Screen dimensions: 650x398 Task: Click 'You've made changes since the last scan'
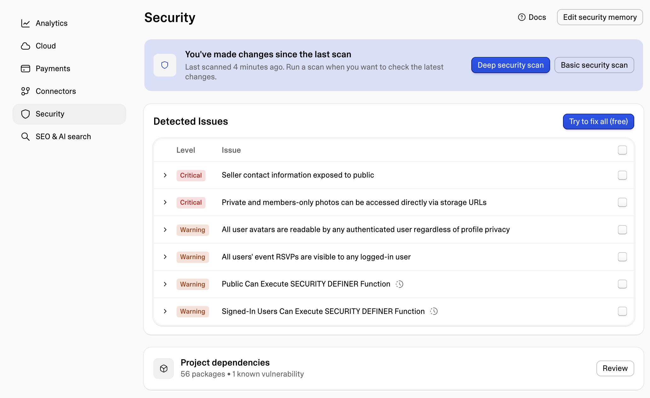tap(268, 54)
